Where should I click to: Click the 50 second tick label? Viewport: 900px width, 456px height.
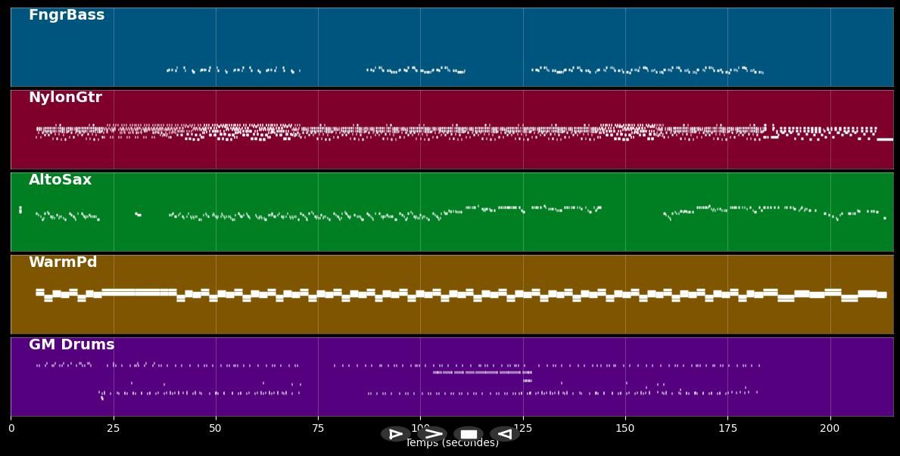[216, 429]
